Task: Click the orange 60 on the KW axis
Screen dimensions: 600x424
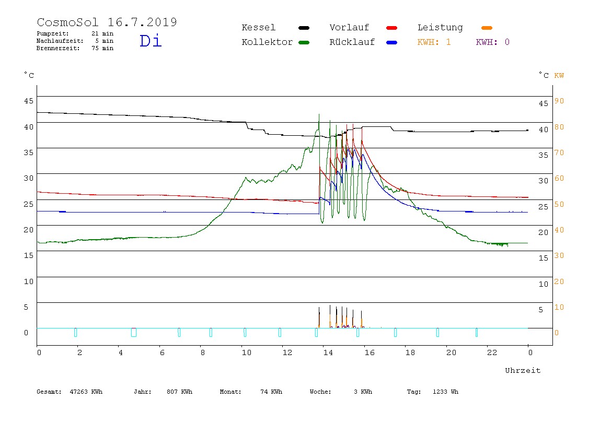Action: click(x=559, y=178)
